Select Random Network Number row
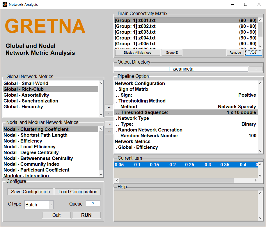 tap(186, 136)
